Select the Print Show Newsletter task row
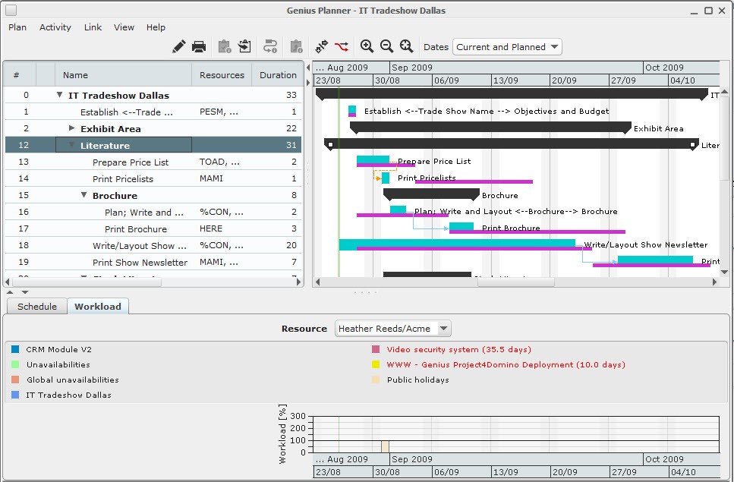 140,263
